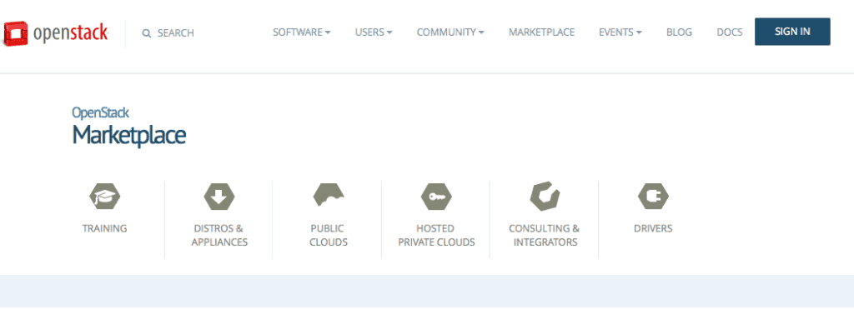Open the Blog nav item
Image resolution: width=854 pixels, height=309 pixels.
click(x=679, y=32)
